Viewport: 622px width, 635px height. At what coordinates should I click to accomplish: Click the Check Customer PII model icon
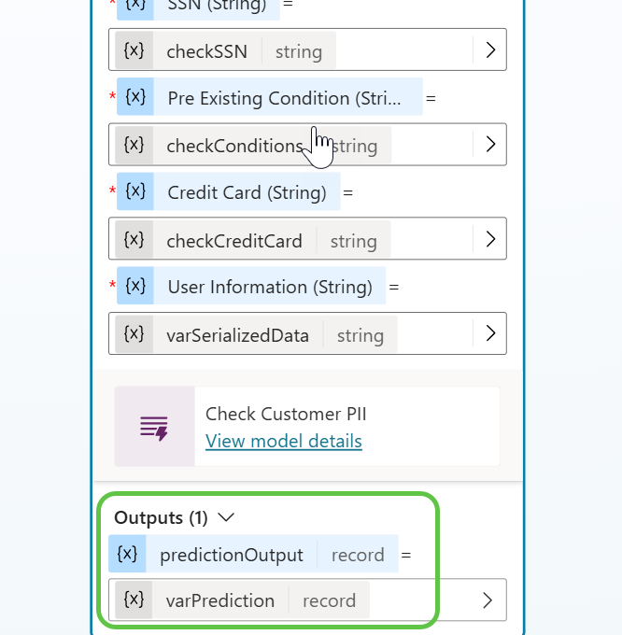coord(154,427)
